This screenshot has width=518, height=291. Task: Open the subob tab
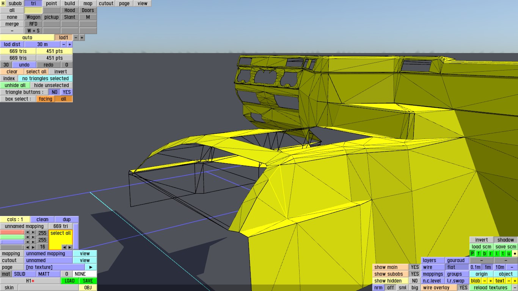pos(15,3)
